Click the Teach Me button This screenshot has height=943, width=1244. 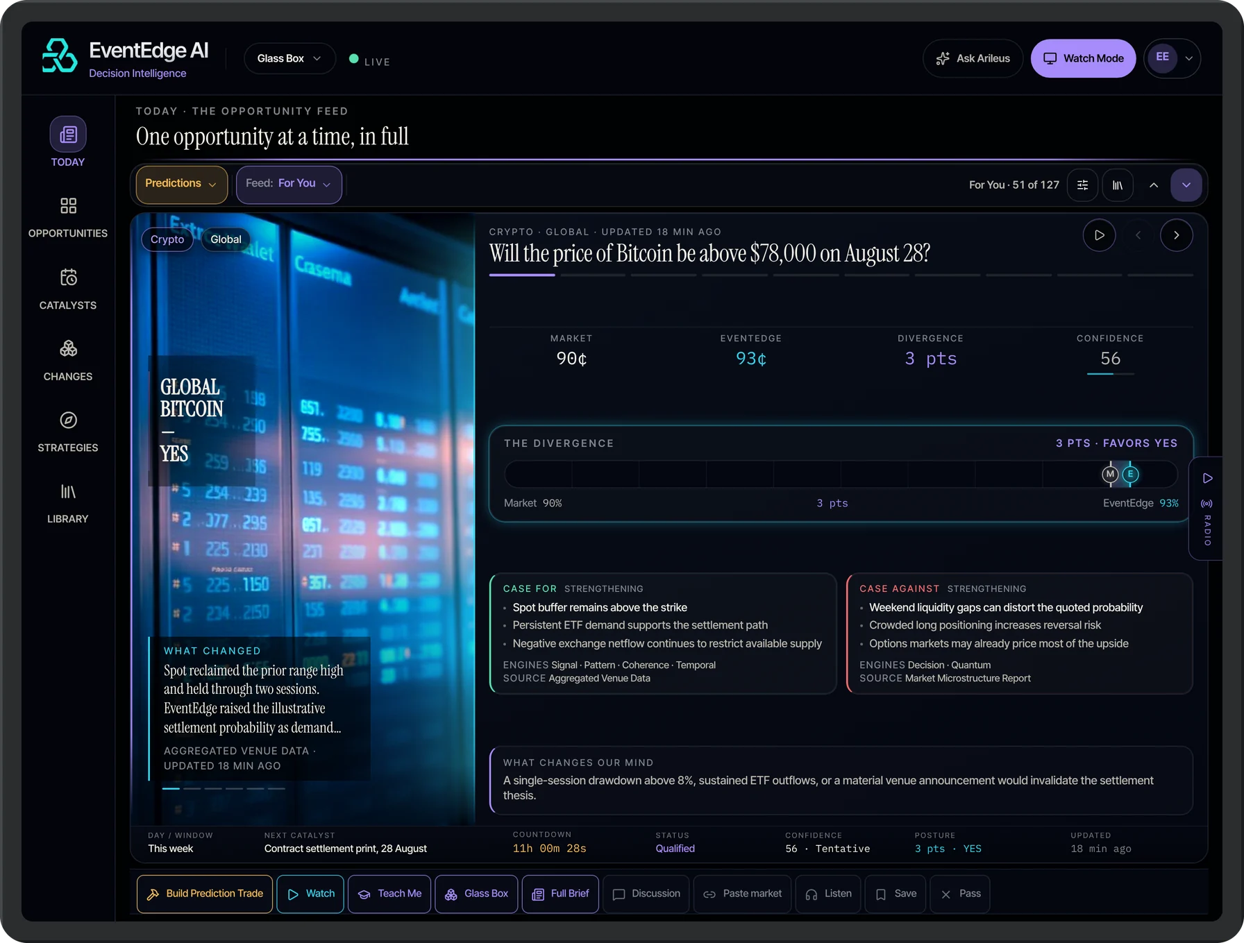tap(389, 894)
